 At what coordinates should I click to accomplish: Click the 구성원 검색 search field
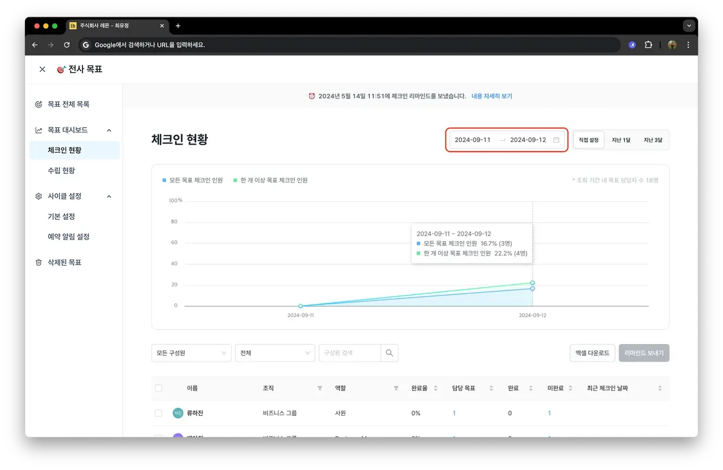[x=350, y=353]
